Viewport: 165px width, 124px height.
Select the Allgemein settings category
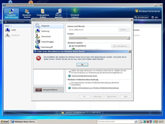point(49,26)
